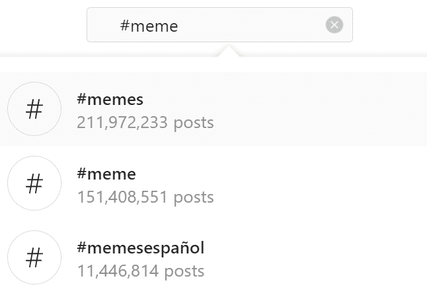This screenshot has height=297, width=427.
Task: Click the 211,972,233 posts count
Action: (x=145, y=122)
